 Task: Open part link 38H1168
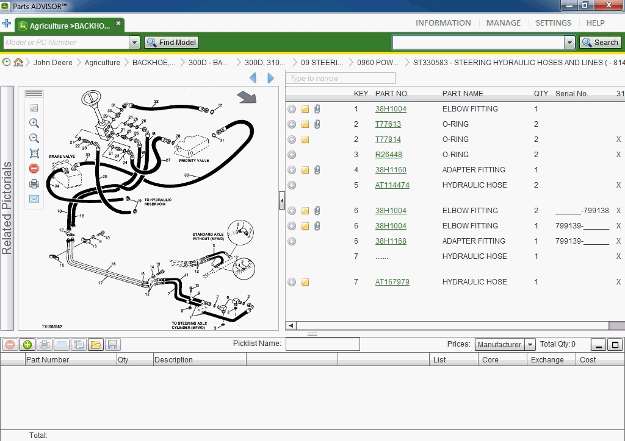391,241
